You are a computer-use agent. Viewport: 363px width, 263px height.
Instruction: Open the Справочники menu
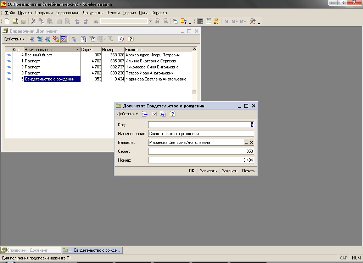(67, 13)
